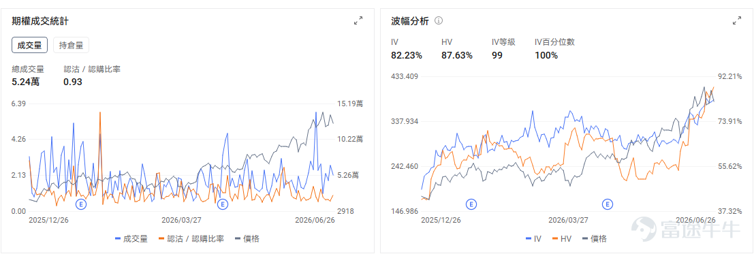Click the IV等級 value 99
The width and height of the screenshot is (754, 254).
pyautogui.click(x=497, y=55)
